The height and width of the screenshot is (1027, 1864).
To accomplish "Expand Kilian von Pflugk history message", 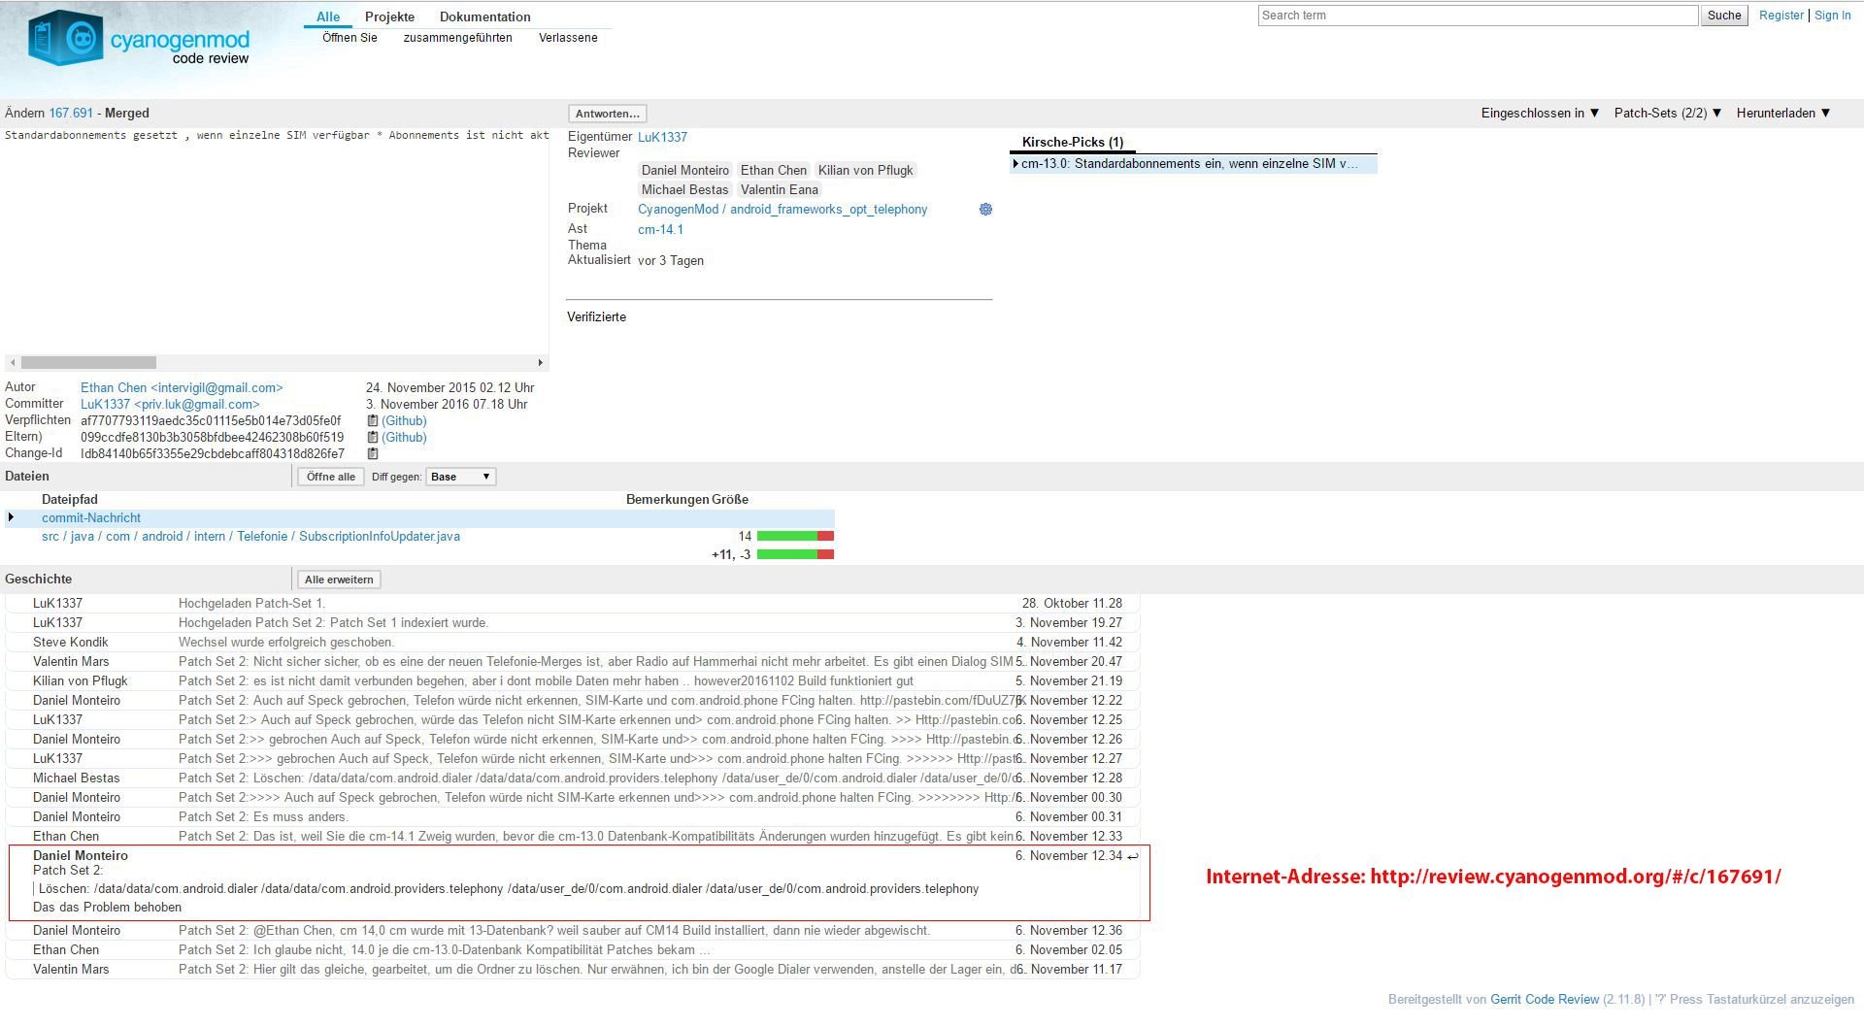I will coord(573,681).
